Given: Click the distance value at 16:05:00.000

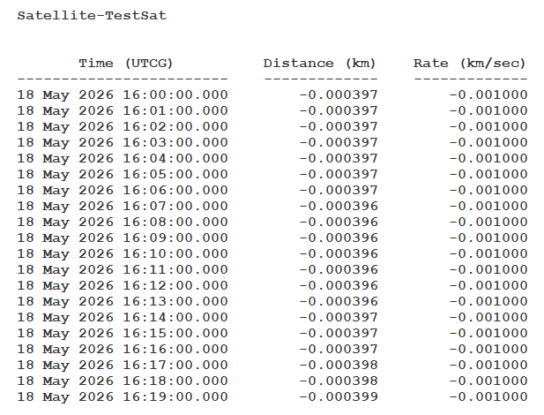Looking at the screenshot, I should pos(339,174).
